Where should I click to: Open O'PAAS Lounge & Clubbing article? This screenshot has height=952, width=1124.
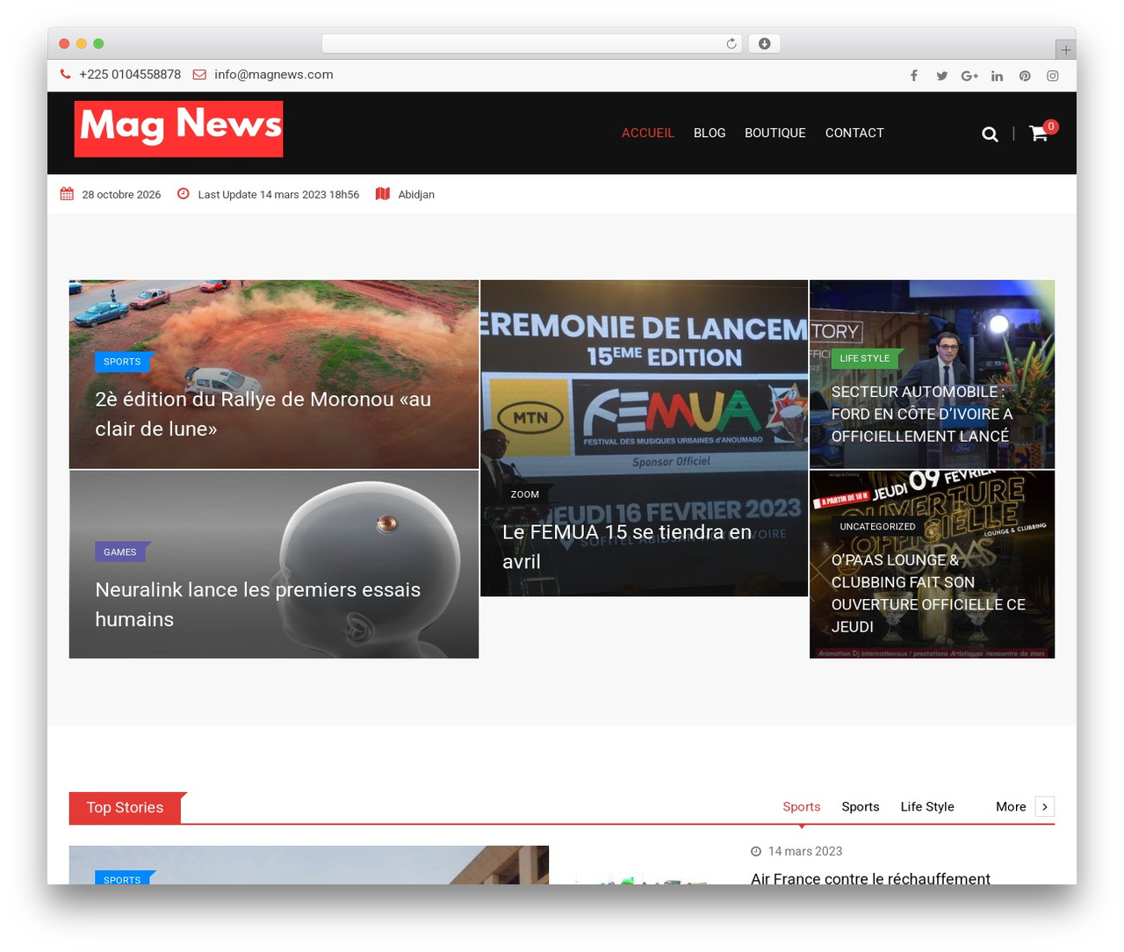coord(928,594)
